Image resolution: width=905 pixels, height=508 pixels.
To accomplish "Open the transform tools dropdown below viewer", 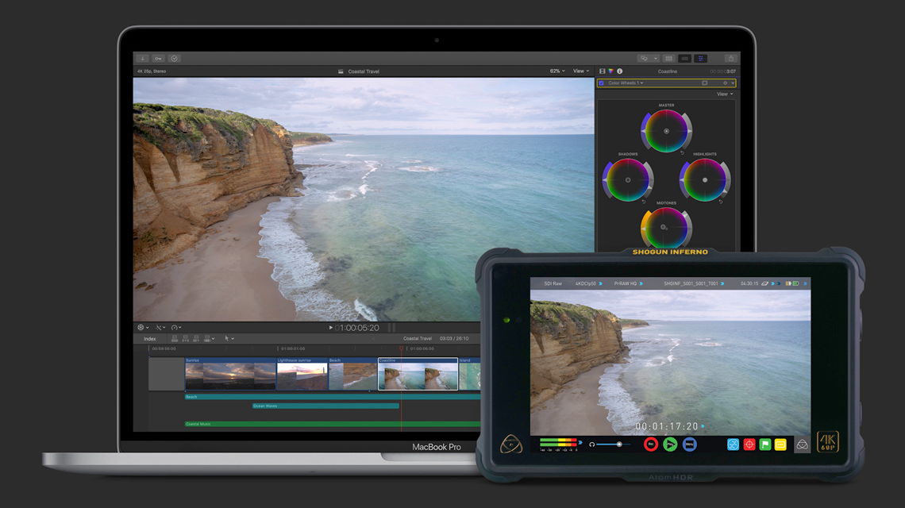I will (143, 327).
